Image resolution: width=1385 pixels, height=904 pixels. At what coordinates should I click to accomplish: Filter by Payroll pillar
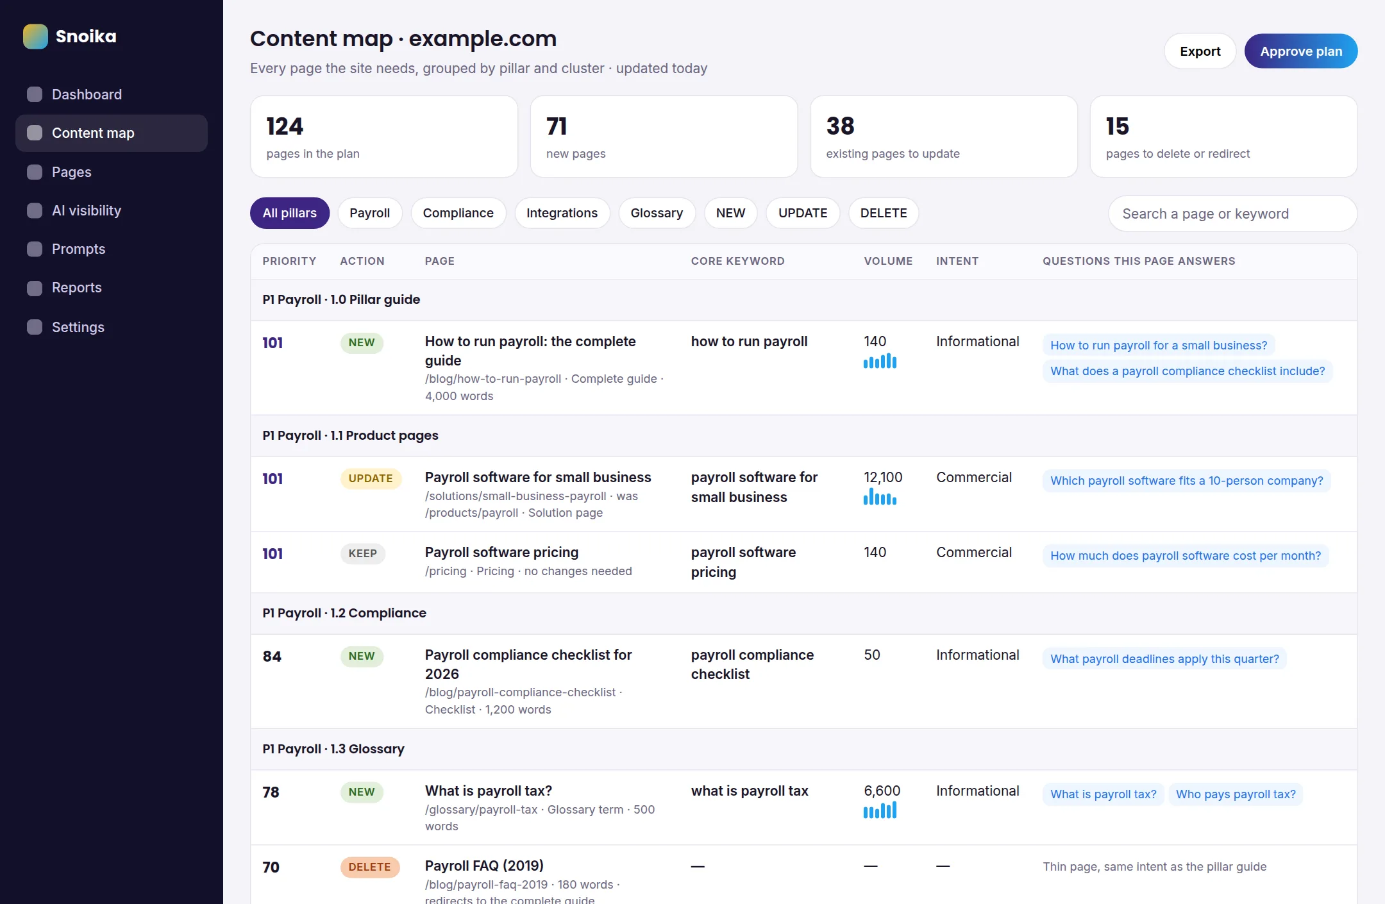369,213
